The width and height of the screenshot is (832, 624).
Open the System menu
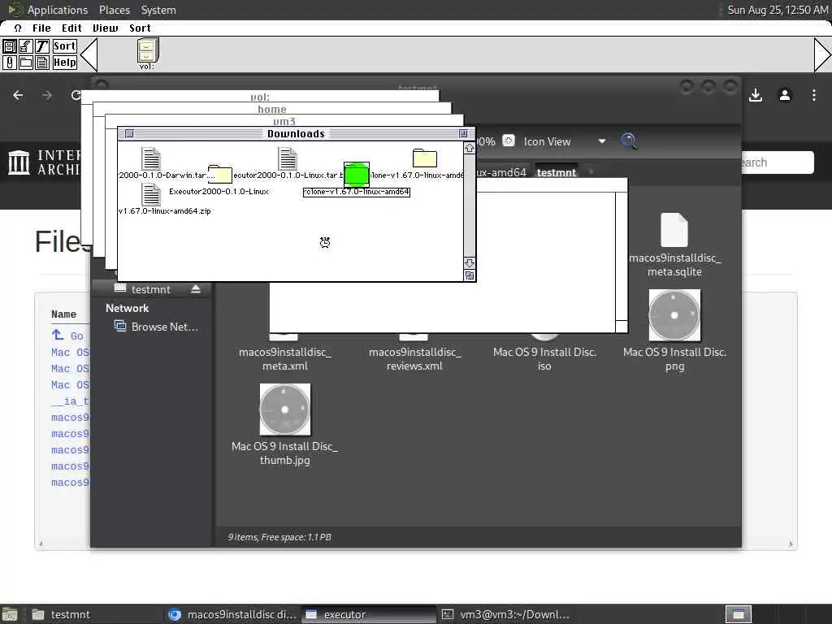158,10
